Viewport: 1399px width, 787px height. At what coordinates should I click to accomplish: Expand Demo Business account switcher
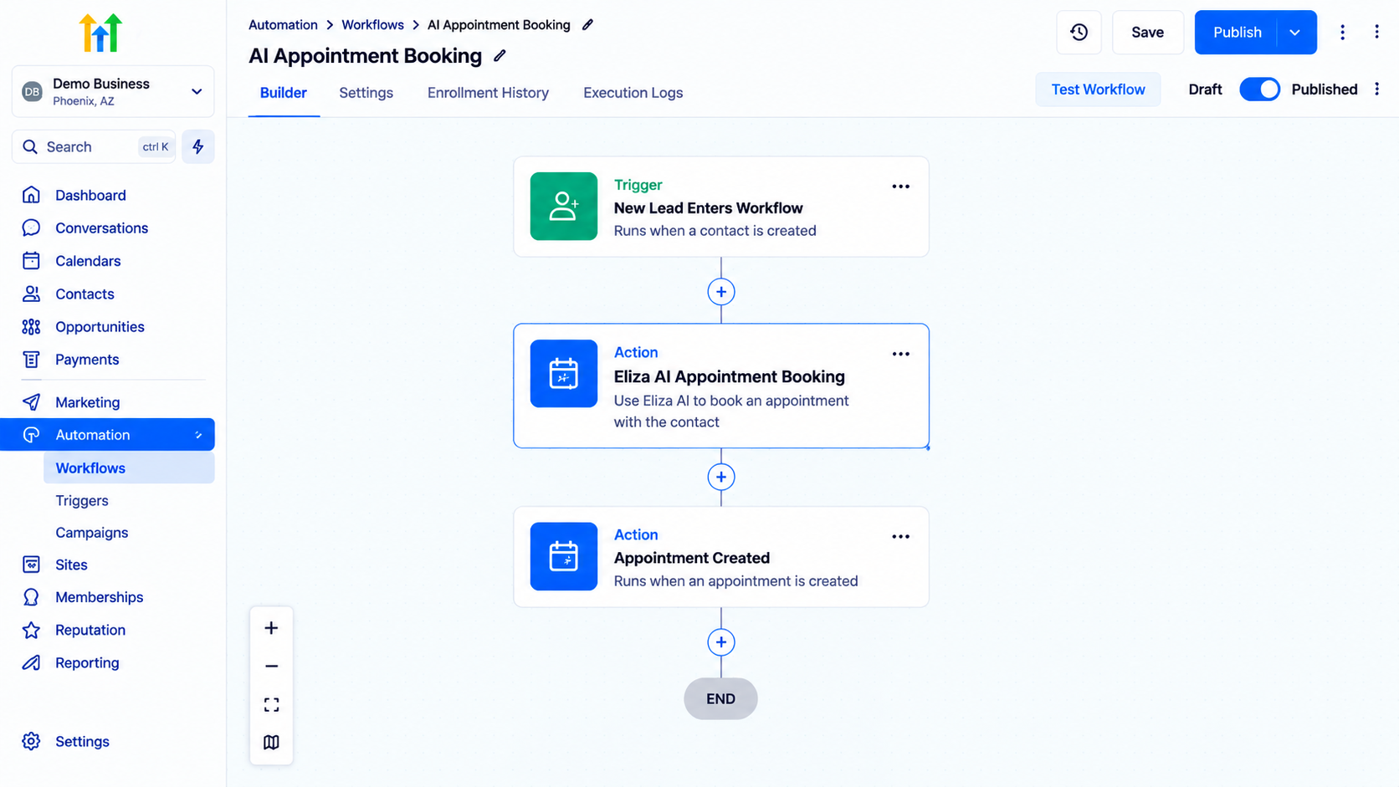pyautogui.click(x=113, y=91)
